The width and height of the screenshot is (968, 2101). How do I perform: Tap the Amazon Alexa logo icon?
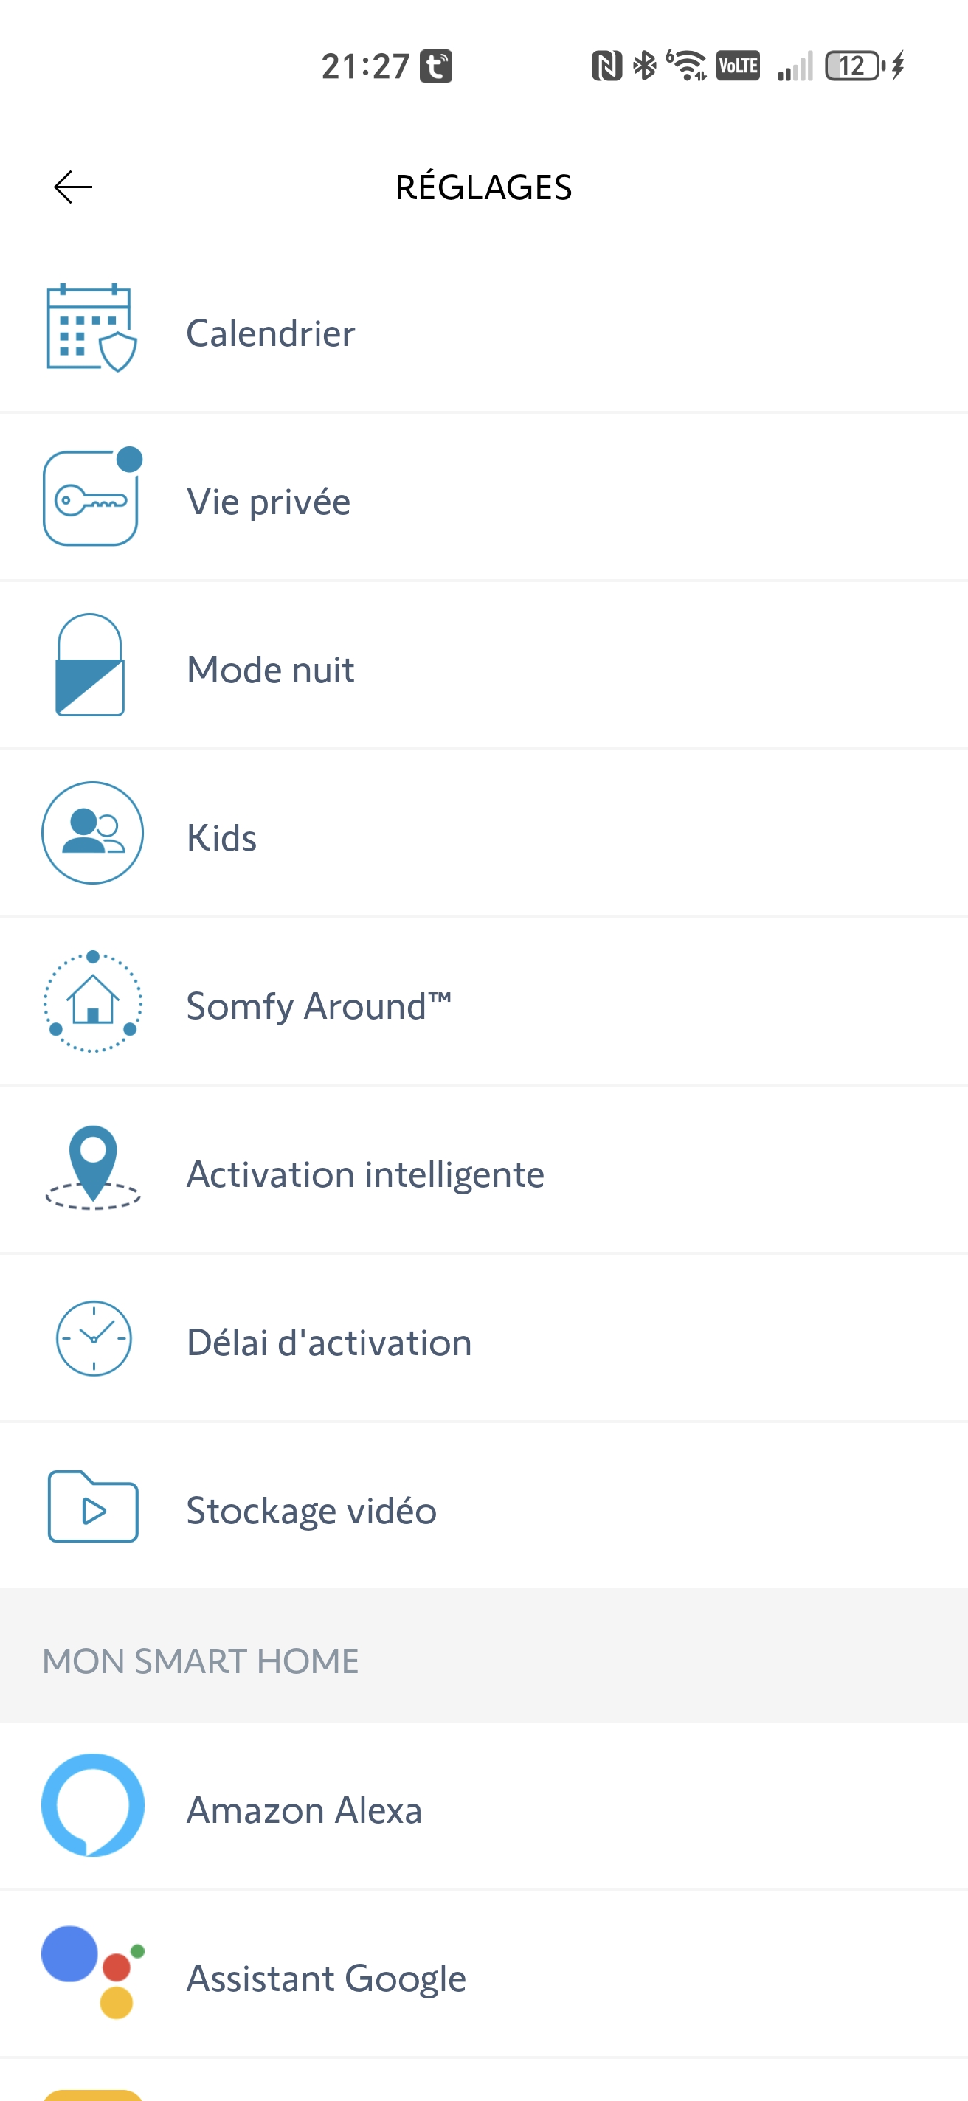point(93,1805)
